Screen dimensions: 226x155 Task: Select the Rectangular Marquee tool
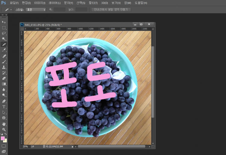click(x=4, y=28)
